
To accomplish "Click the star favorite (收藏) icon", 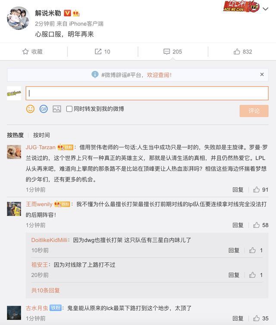I will click(25, 52).
